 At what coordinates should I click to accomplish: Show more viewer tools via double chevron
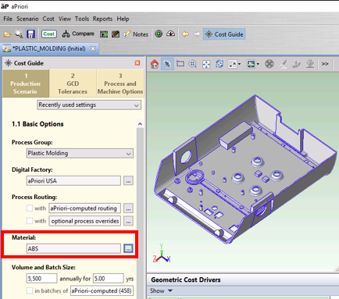[x=325, y=64]
